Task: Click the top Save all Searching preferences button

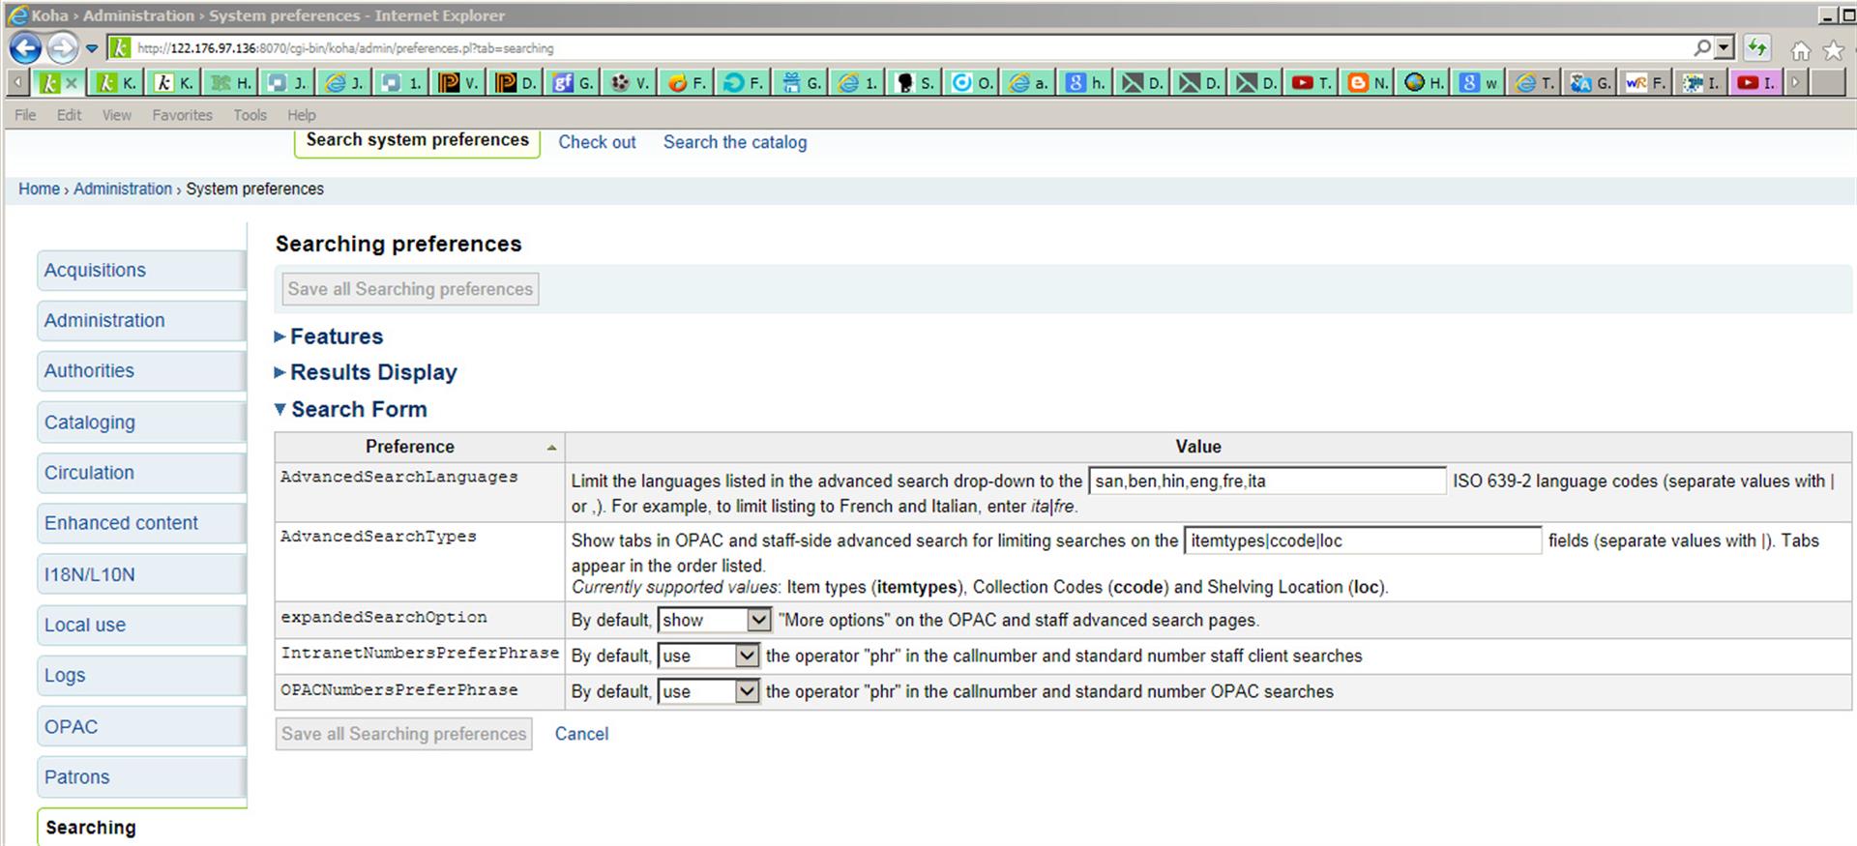Action: point(410,289)
